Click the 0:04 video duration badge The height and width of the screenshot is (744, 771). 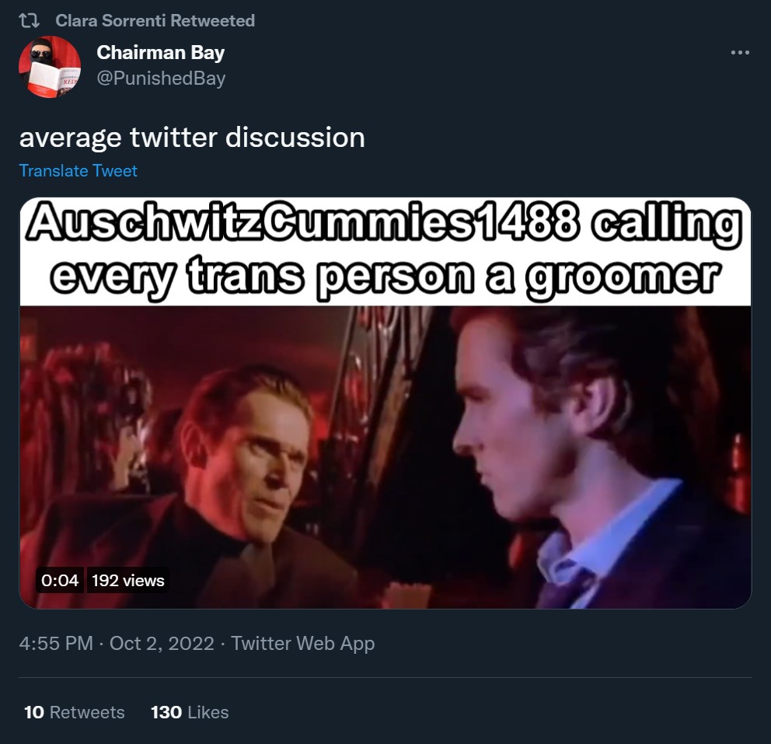point(60,580)
